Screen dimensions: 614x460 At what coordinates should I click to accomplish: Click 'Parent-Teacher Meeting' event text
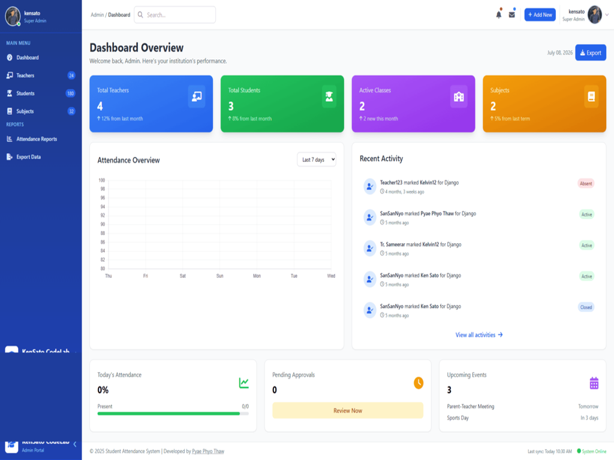click(471, 407)
